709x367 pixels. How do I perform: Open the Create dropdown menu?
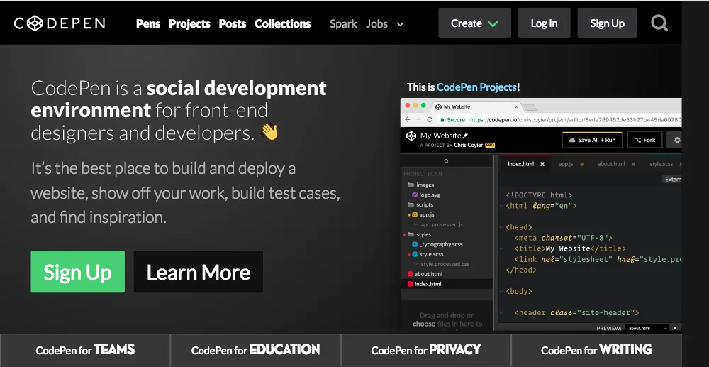pos(475,23)
